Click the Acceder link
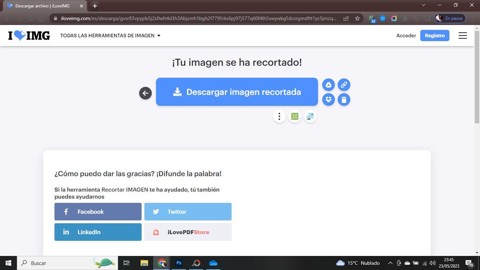Viewport: 480px width, 270px height. pyautogui.click(x=406, y=36)
